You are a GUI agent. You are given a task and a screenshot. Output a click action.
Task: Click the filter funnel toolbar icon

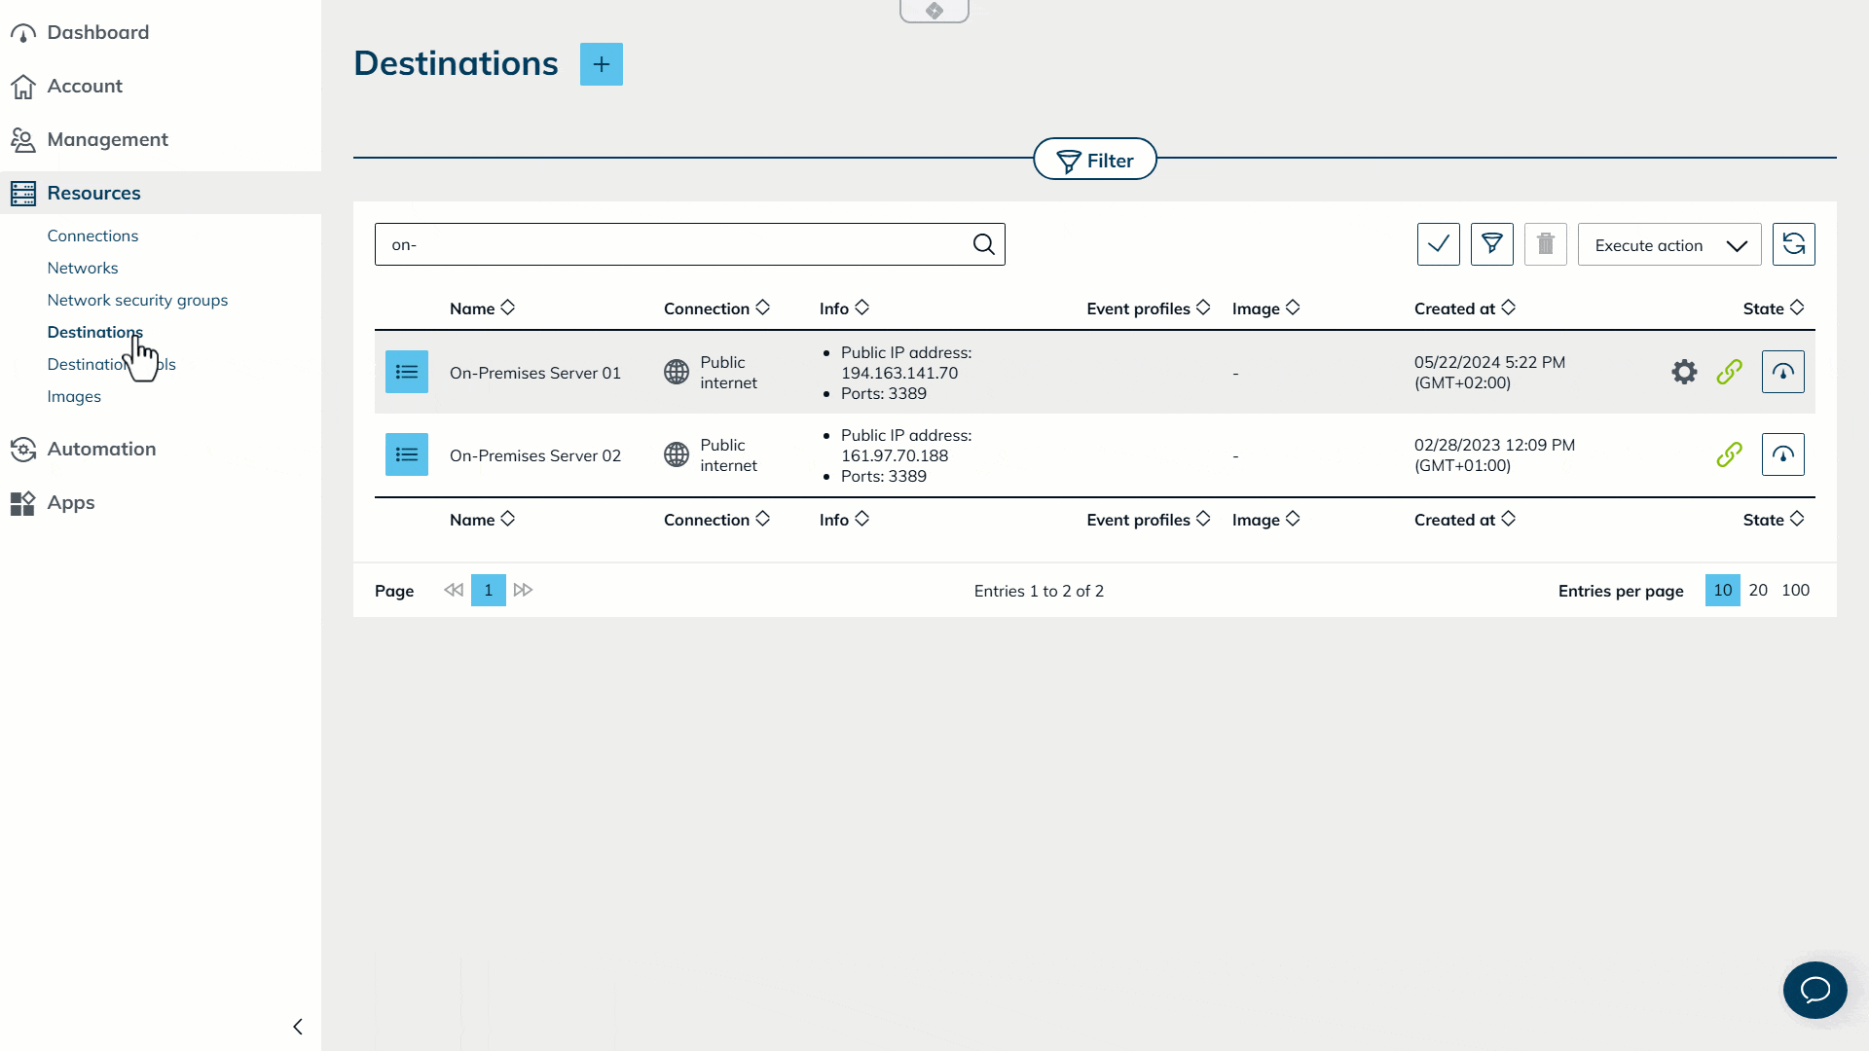coord(1491,244)
